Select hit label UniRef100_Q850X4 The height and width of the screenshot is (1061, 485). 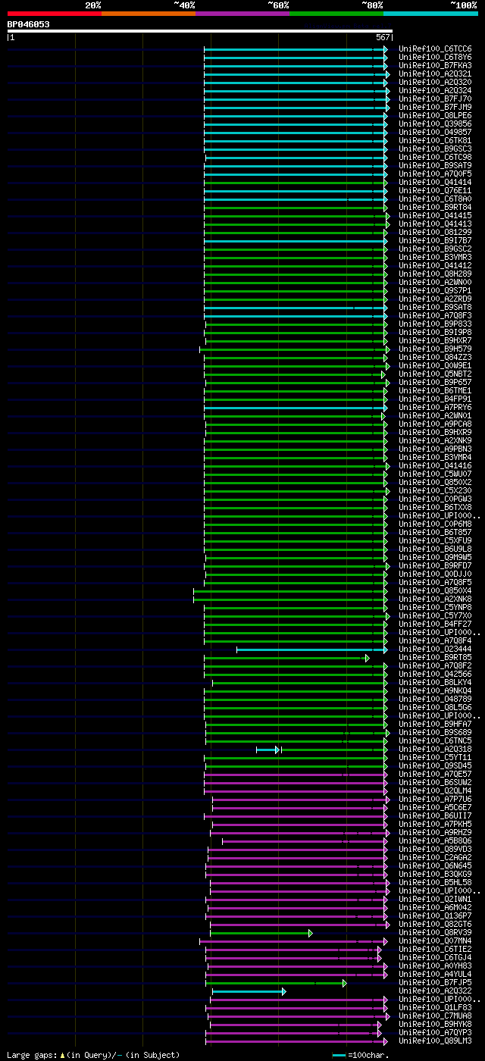[435, 591]
